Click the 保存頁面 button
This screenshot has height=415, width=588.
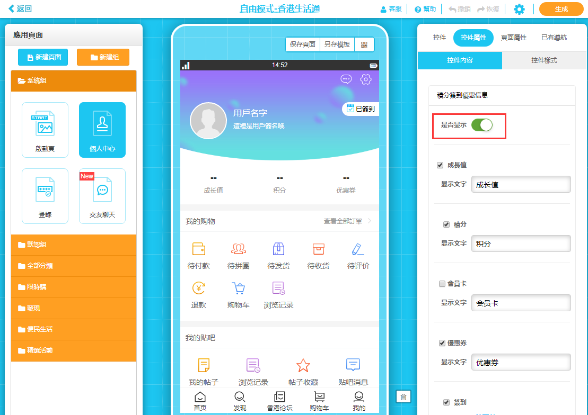click(x=303, y=44)
